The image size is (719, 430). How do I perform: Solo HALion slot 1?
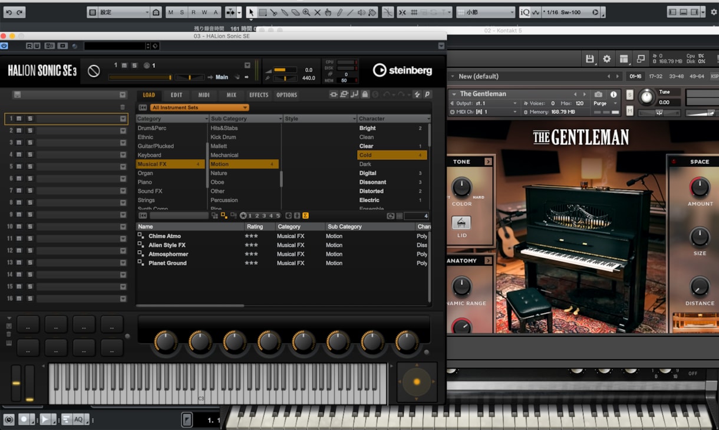[x=29, y=119]
